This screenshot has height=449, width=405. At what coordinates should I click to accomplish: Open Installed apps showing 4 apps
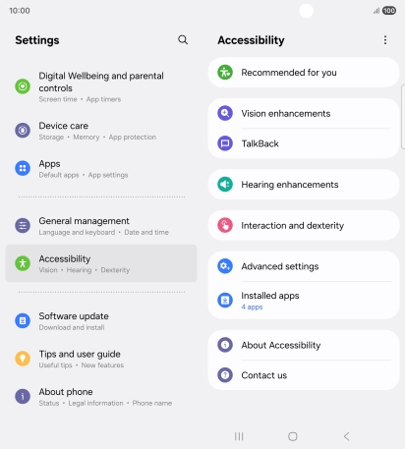(304, 301)
